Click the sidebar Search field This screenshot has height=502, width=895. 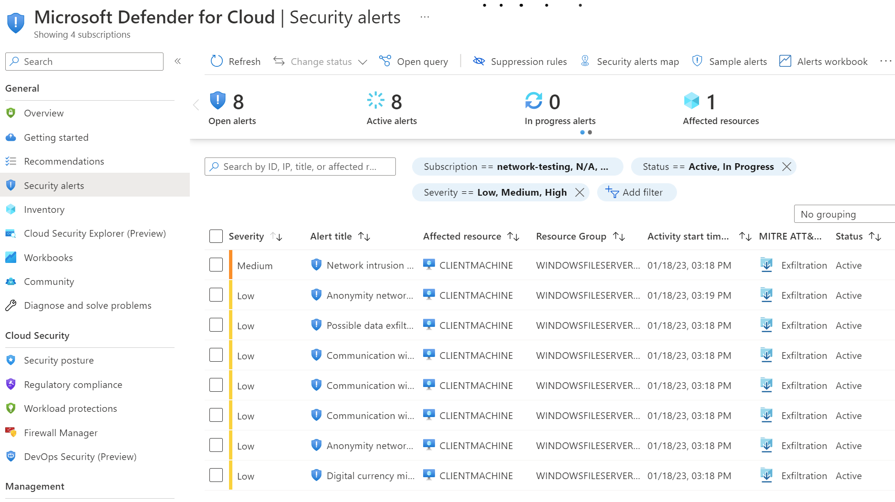click(x=84, y=62)
